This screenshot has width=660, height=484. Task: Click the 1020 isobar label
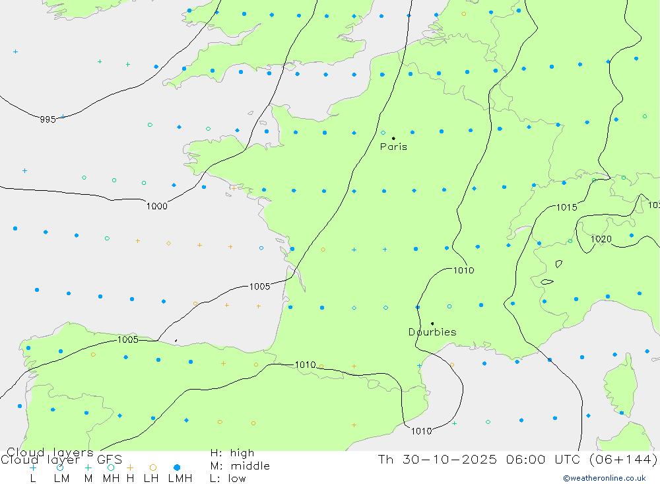point(601,239)
